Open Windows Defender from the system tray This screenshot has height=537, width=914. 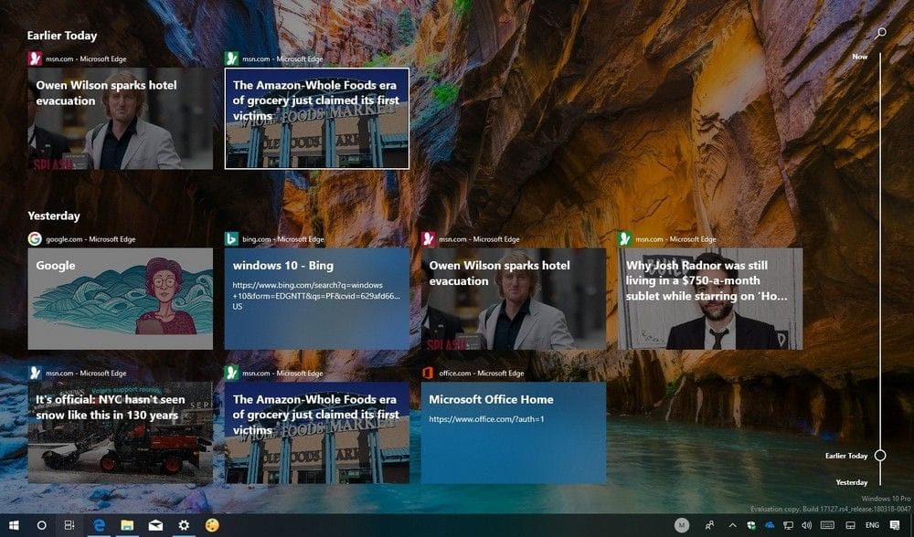pos(751,525)
